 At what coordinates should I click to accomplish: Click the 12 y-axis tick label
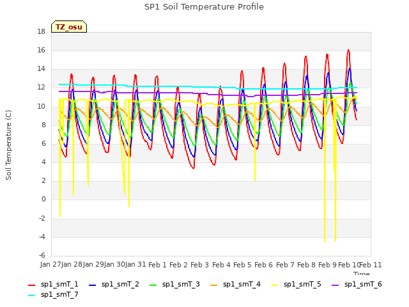pyautogui.click(x=41, y=88)
